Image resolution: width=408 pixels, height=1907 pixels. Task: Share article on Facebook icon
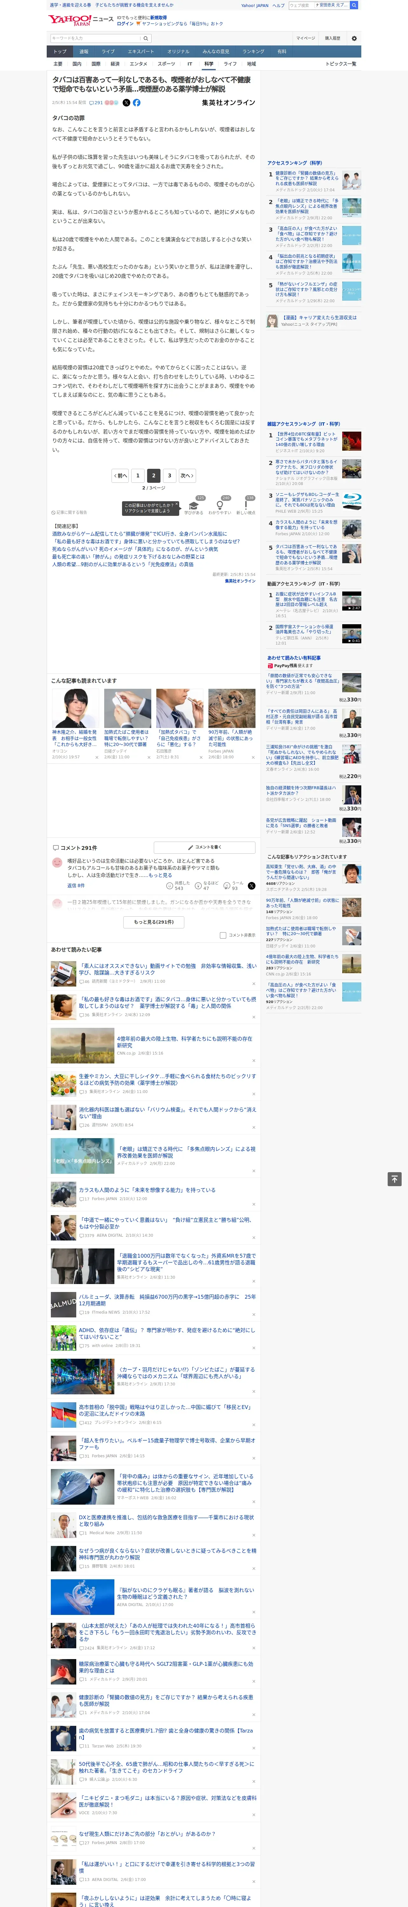(136, 103)
